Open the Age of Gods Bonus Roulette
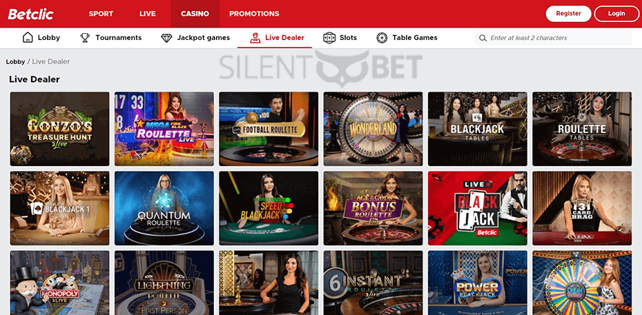 (x=373, y=208)
